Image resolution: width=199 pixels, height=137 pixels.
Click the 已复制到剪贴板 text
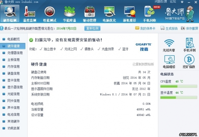[143, 64]
